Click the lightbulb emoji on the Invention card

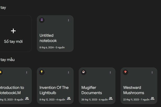pos(42,72)
